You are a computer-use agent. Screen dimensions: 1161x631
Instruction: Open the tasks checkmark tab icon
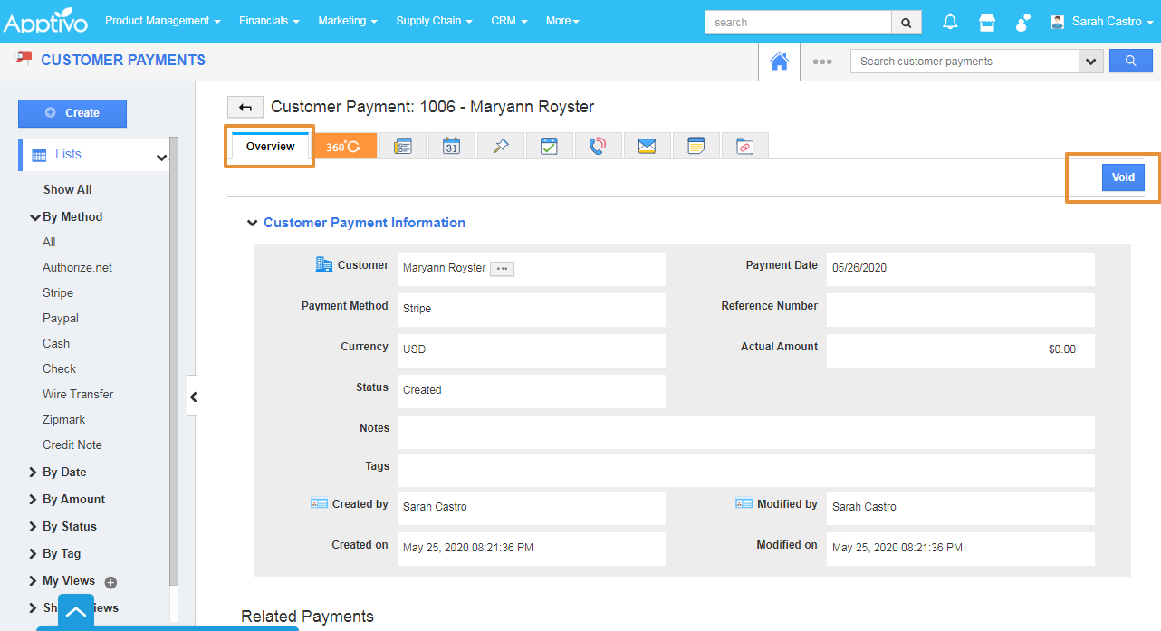(549, 147)
